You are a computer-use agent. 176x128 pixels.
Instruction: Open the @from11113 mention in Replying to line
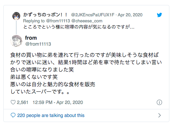(58, 21)
